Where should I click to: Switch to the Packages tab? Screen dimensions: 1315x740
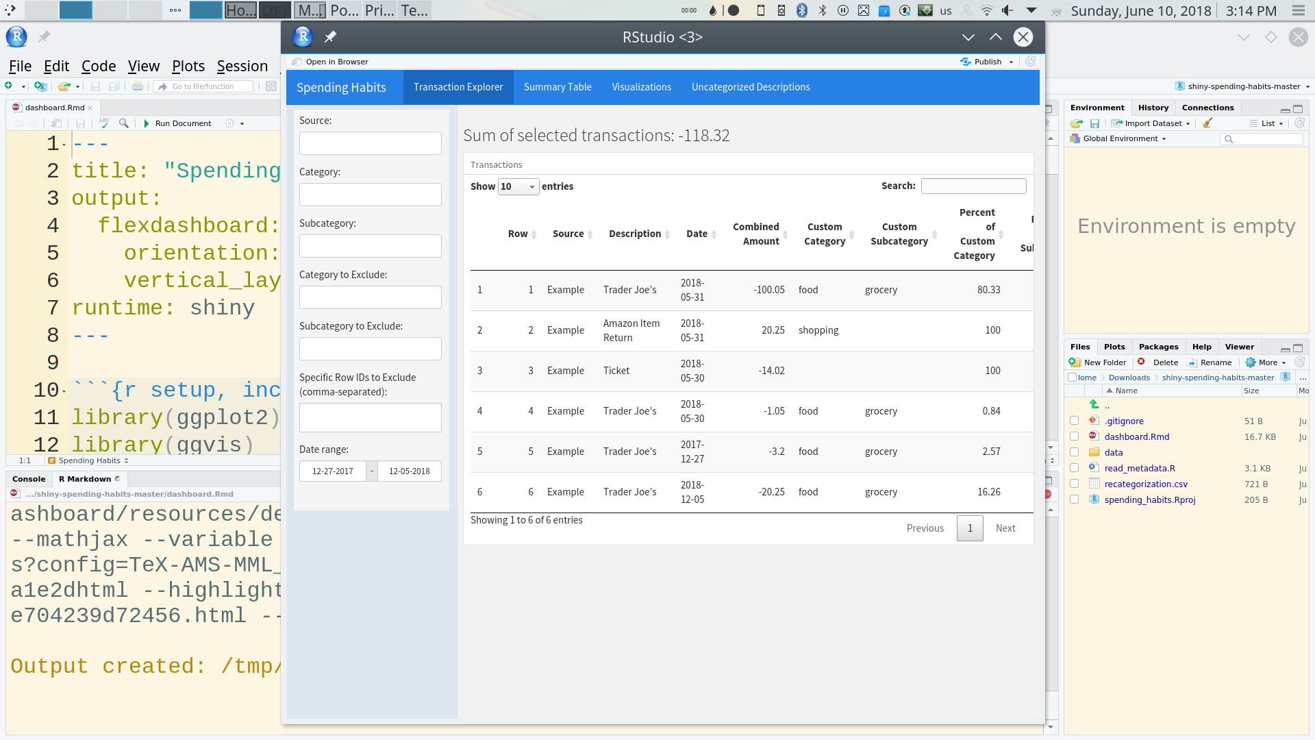(1159, 347)
